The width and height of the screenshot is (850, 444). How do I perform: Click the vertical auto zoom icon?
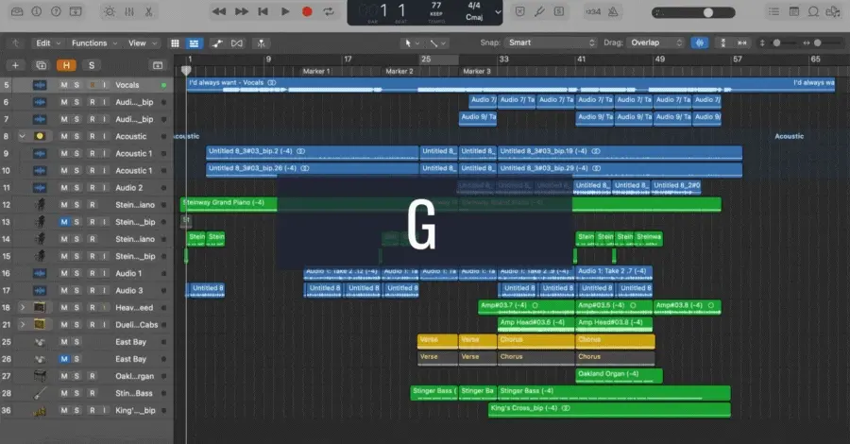(722, 43)
